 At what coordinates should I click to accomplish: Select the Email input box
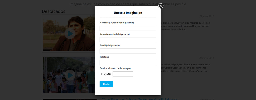click(x=128, y=51)
